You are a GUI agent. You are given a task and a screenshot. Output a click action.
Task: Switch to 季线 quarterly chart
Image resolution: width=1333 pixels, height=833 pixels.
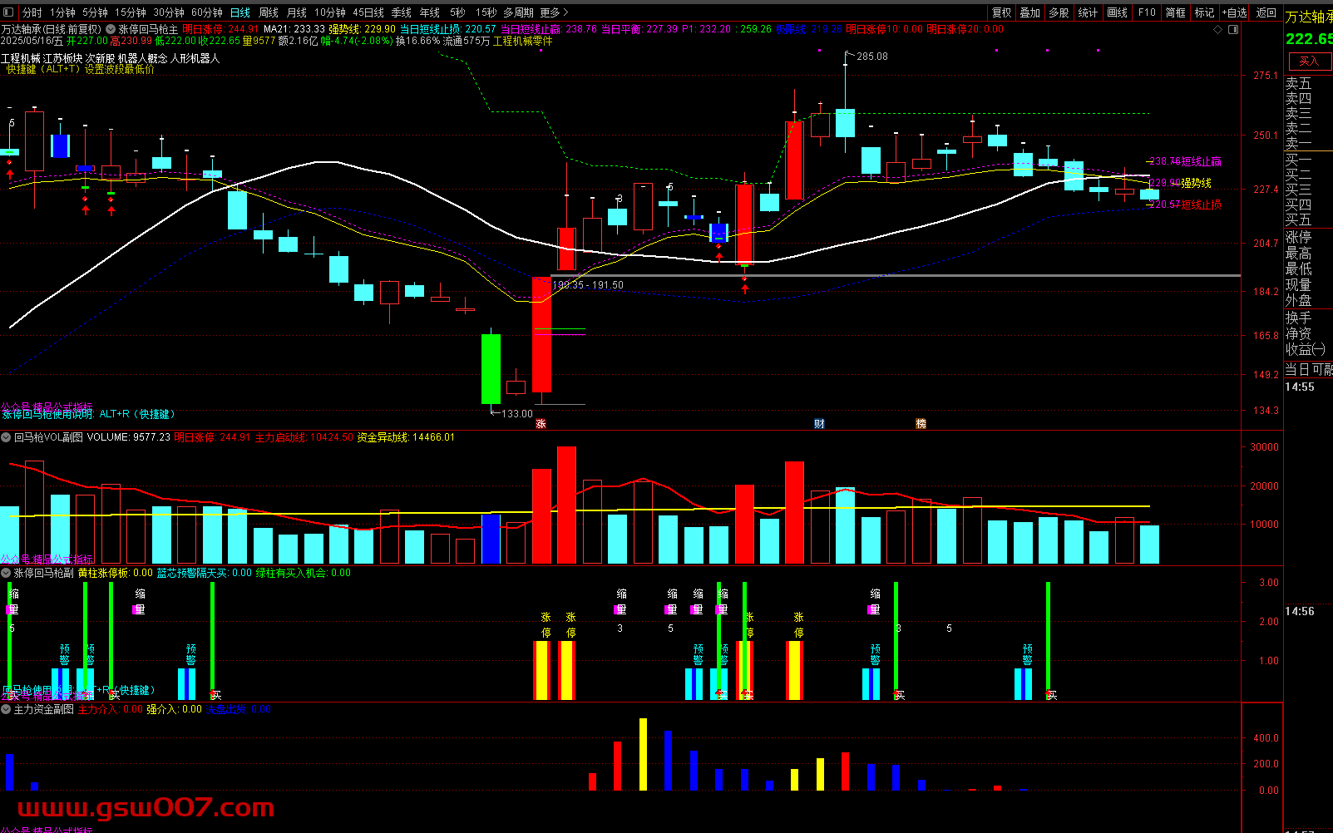pyautogui.click(x=402, y=12)
